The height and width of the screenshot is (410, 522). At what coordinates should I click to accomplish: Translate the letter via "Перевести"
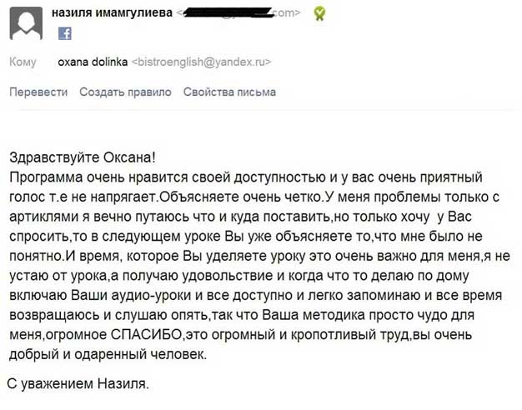coord(38,92)
